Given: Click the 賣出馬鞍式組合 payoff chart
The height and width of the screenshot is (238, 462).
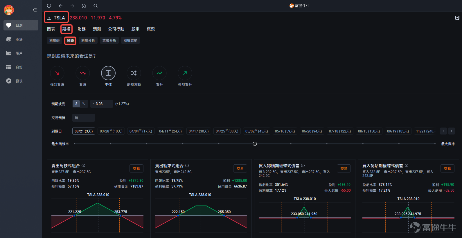Looking at the screenshot, I should [98, 215].
